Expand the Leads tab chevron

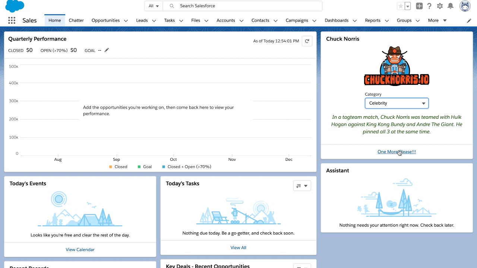tap(154, 21)
